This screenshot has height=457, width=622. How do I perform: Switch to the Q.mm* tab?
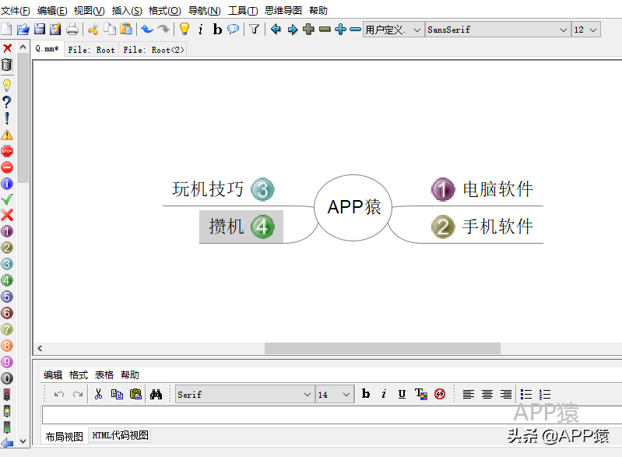47,49
